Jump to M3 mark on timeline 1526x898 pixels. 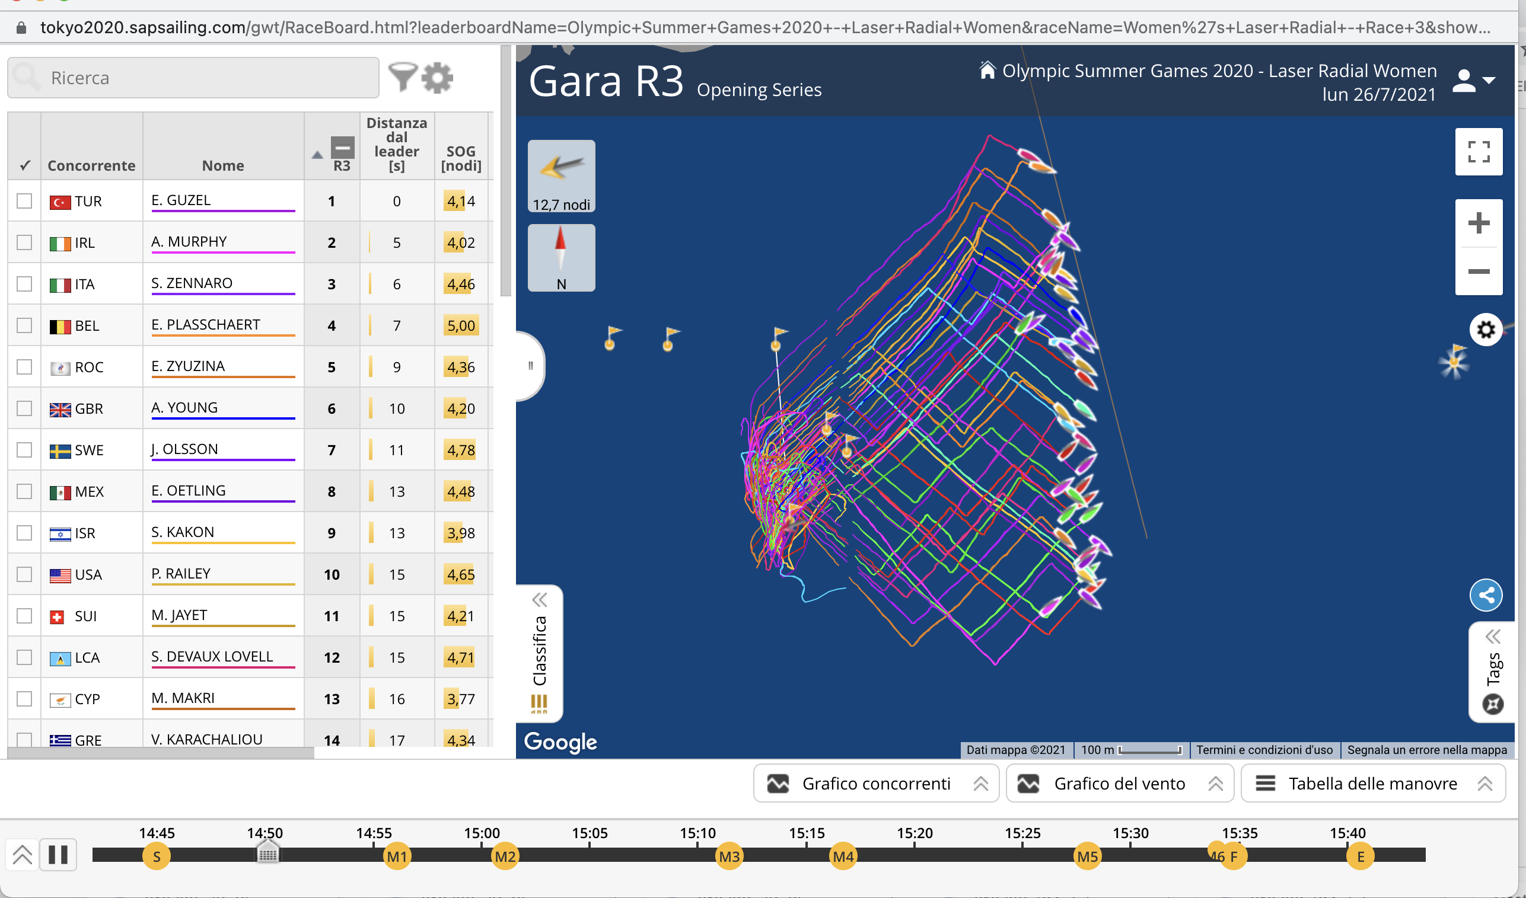pyautogui.click(x=729, y=857)
